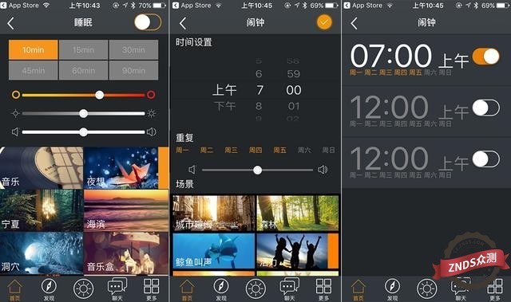Viewport: 511px width, 302px height.
Task: Choose the 森林 forest alarm scene
Action: point(298,214)
